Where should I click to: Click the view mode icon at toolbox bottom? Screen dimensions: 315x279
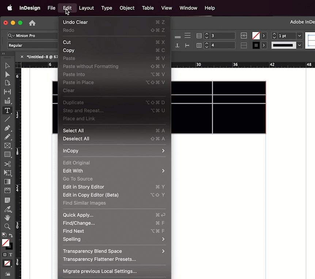click(x=7, y=274)
